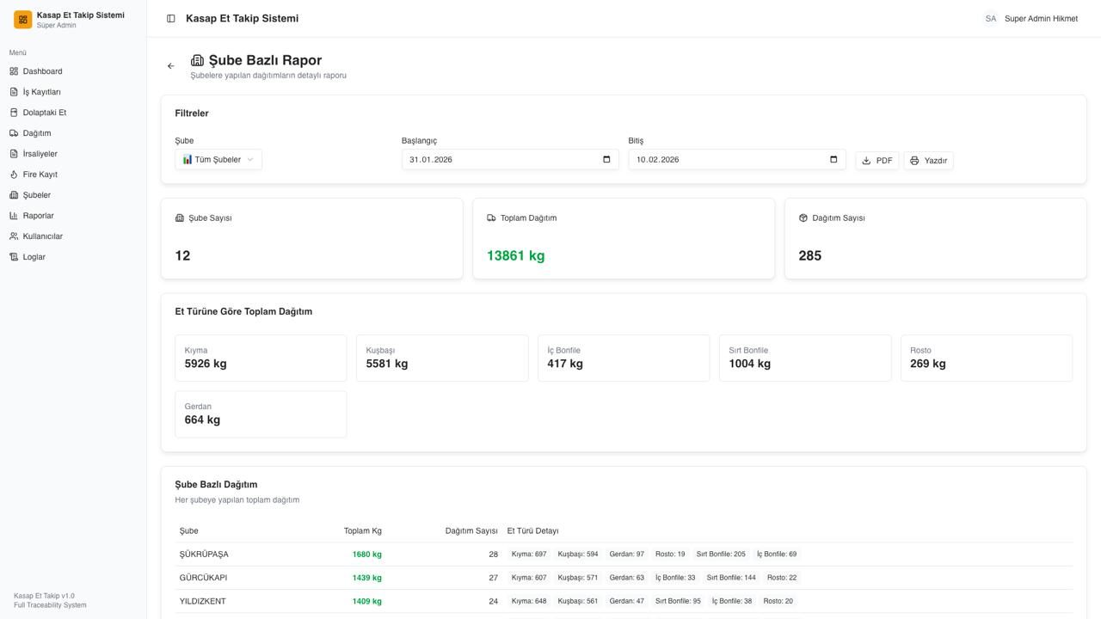This screenshot has width=1101, height=619.
Task: Open the Raporlar section
Action: pos(38,216)
